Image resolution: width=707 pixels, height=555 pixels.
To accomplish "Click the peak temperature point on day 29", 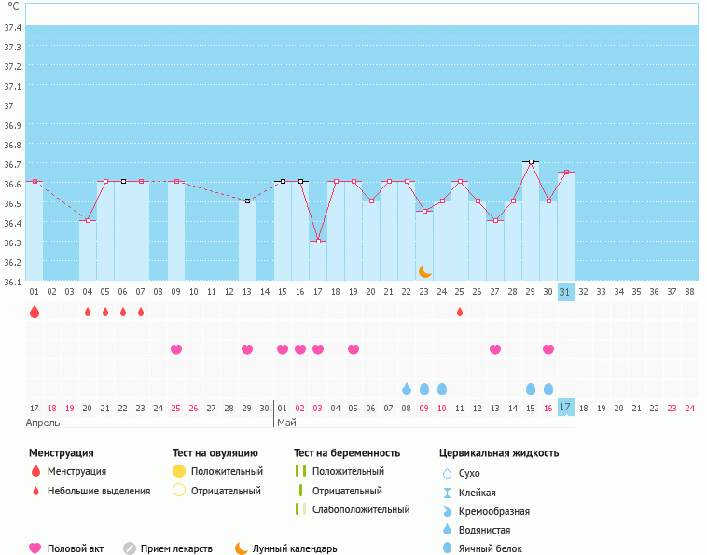I will pos(531,162).
